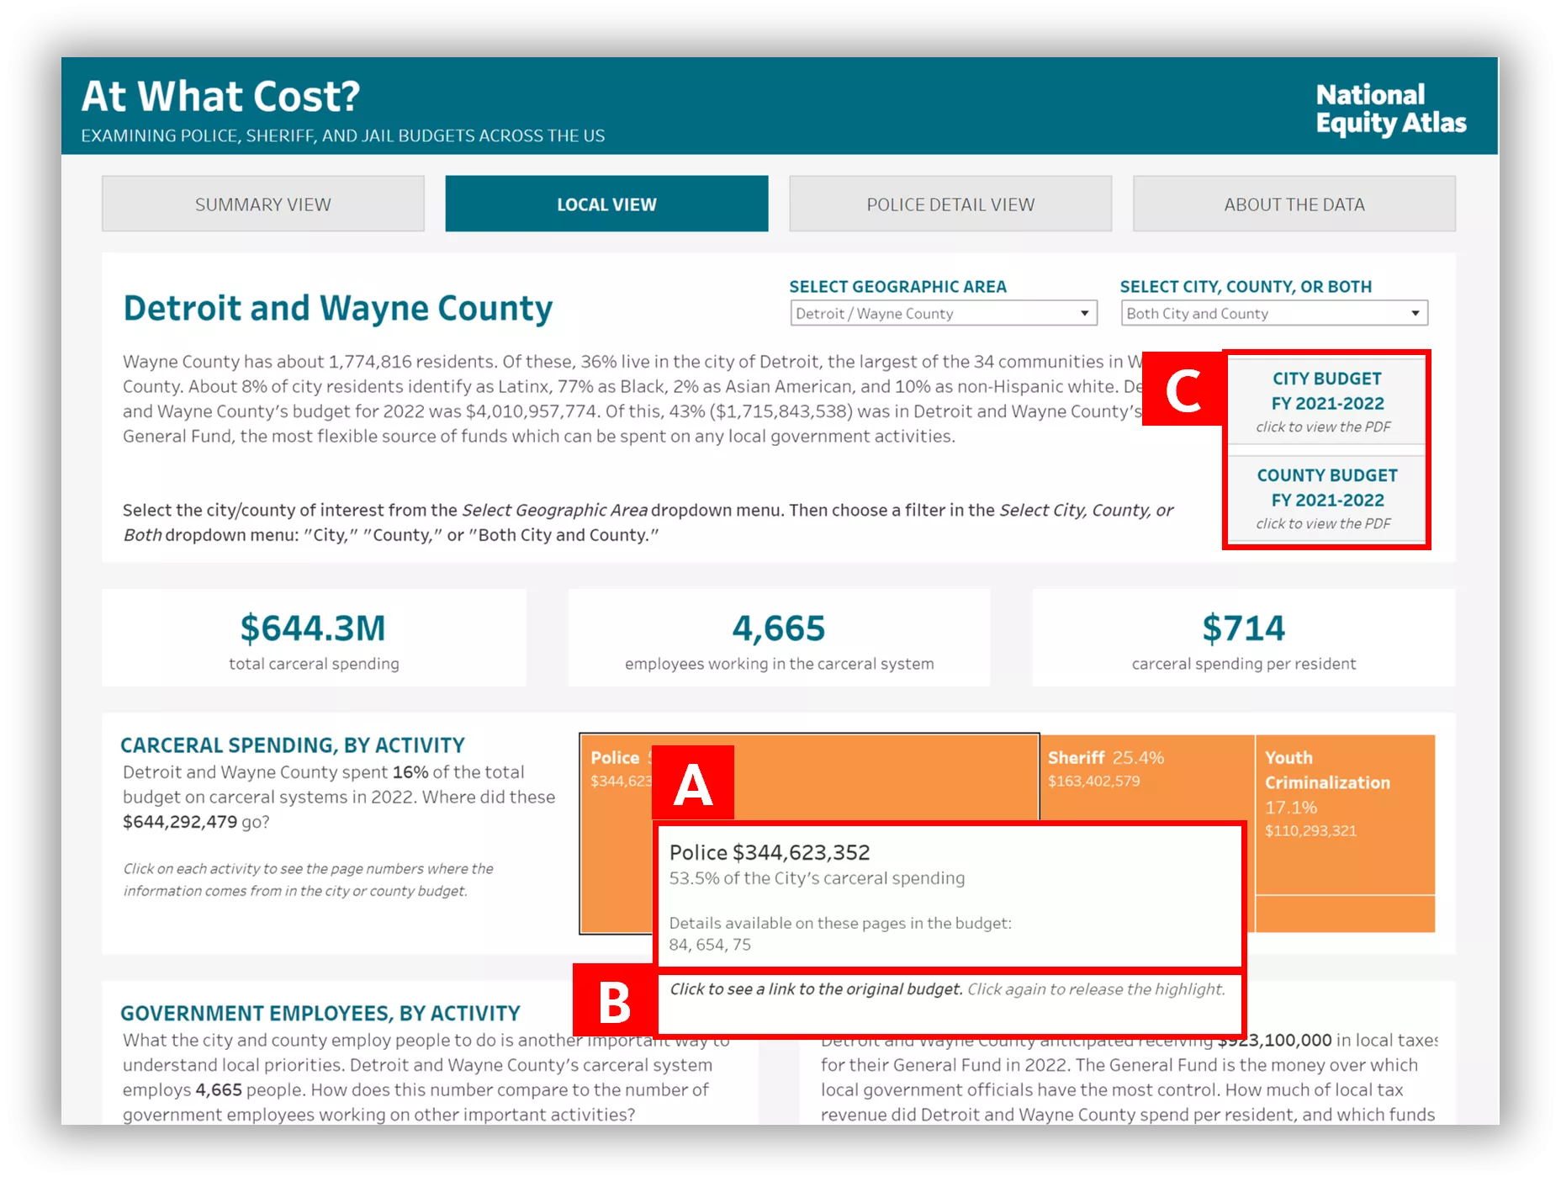Select the Local View tab

[606, 204]
